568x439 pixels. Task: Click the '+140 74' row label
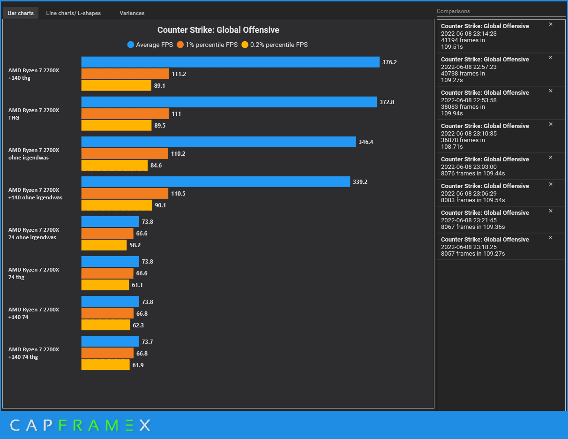tap(34, 313)
